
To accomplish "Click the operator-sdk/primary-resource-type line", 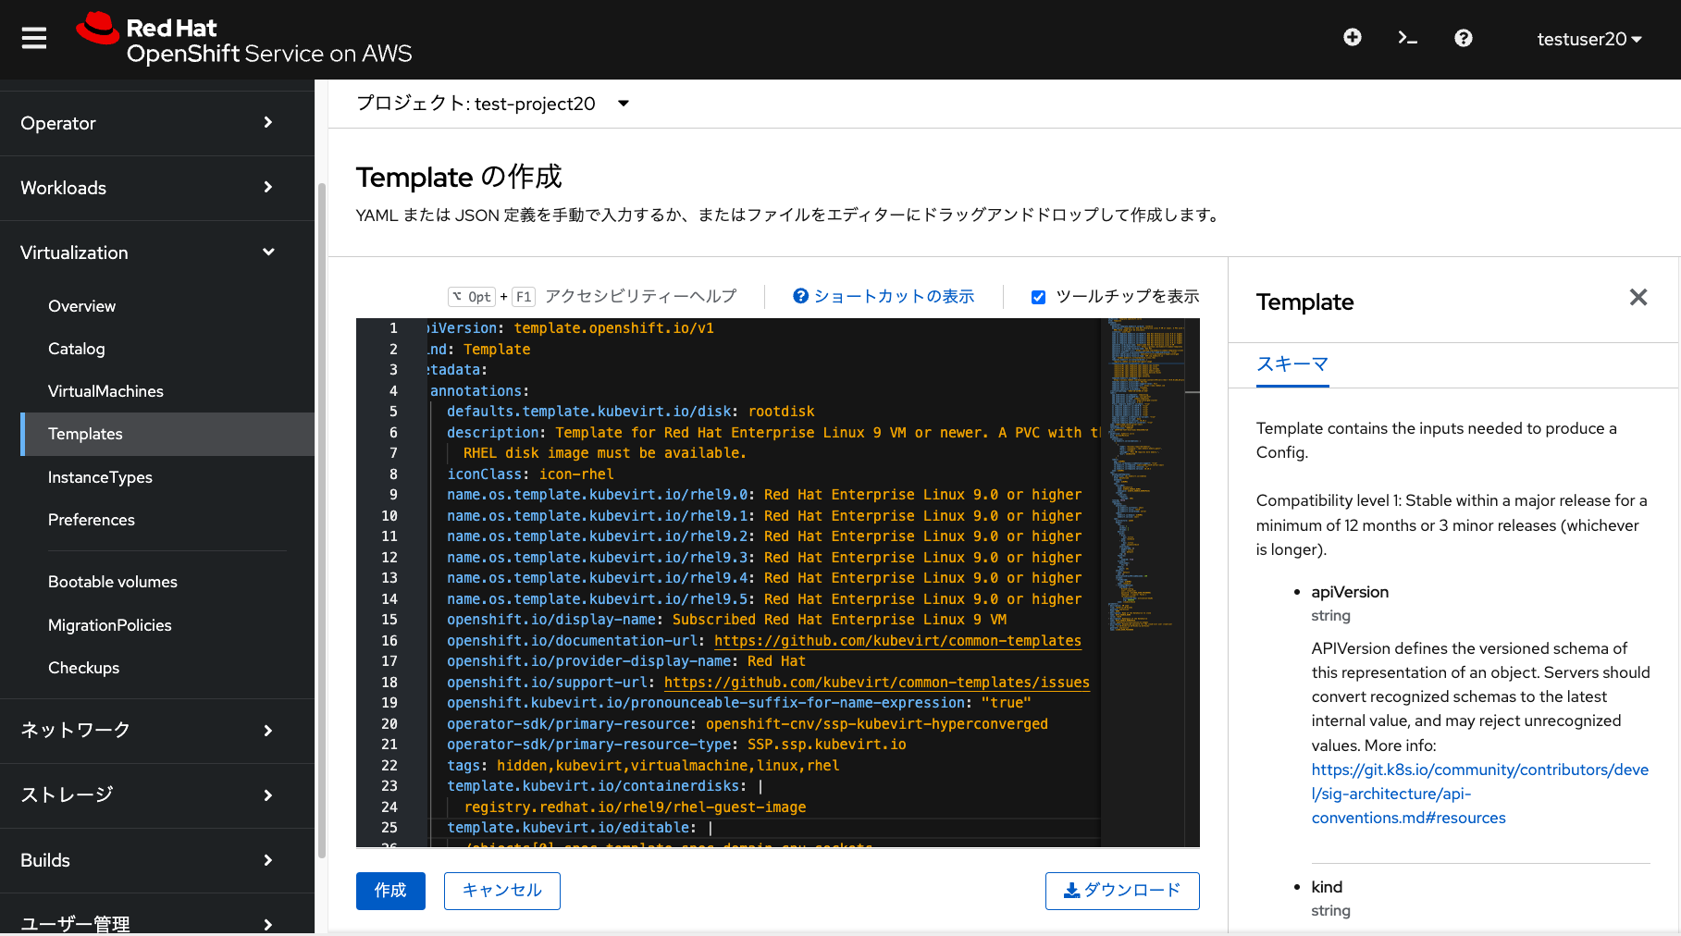I will 676,745.
